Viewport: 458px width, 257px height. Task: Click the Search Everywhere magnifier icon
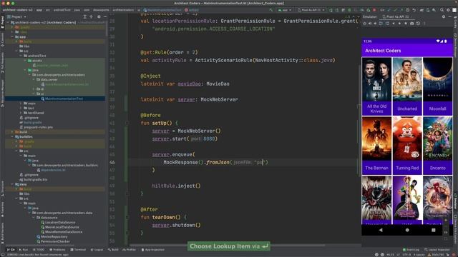(x=442, y=10)
